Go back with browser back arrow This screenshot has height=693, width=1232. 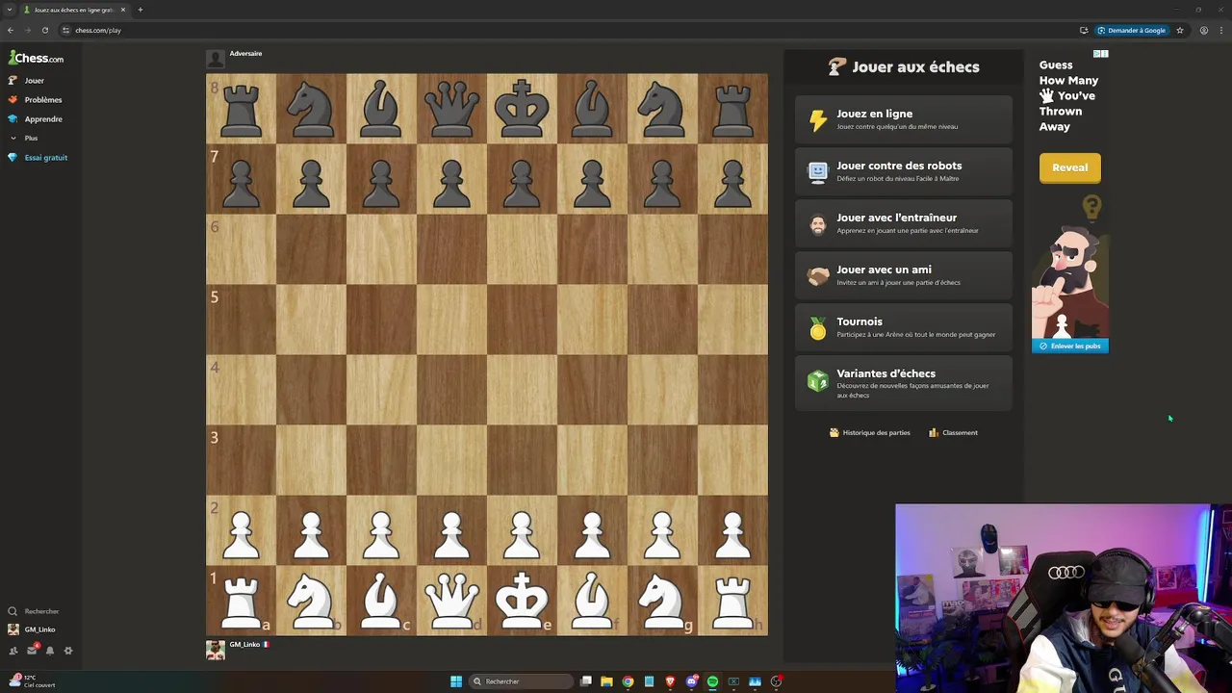tap(11, 30)
